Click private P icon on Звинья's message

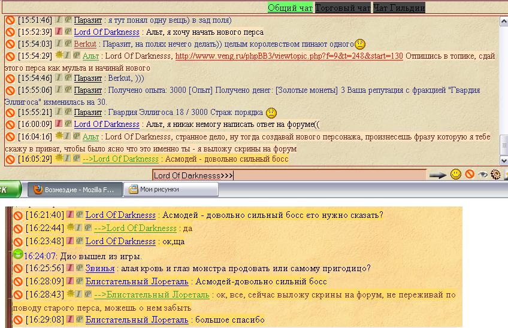(x=79, y=268)
